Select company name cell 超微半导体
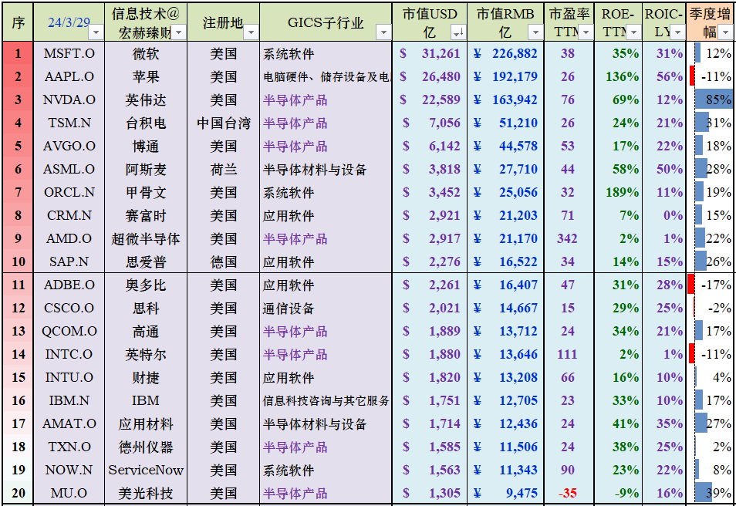The height and width of the screenshot is (506, 736). click(146, 238)
